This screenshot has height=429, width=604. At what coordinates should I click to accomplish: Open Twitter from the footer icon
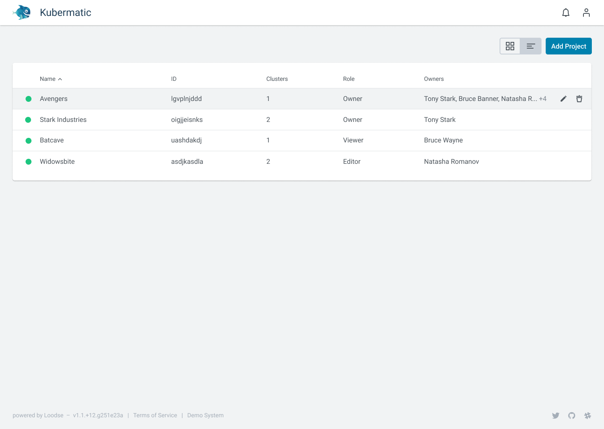(556, 415)
